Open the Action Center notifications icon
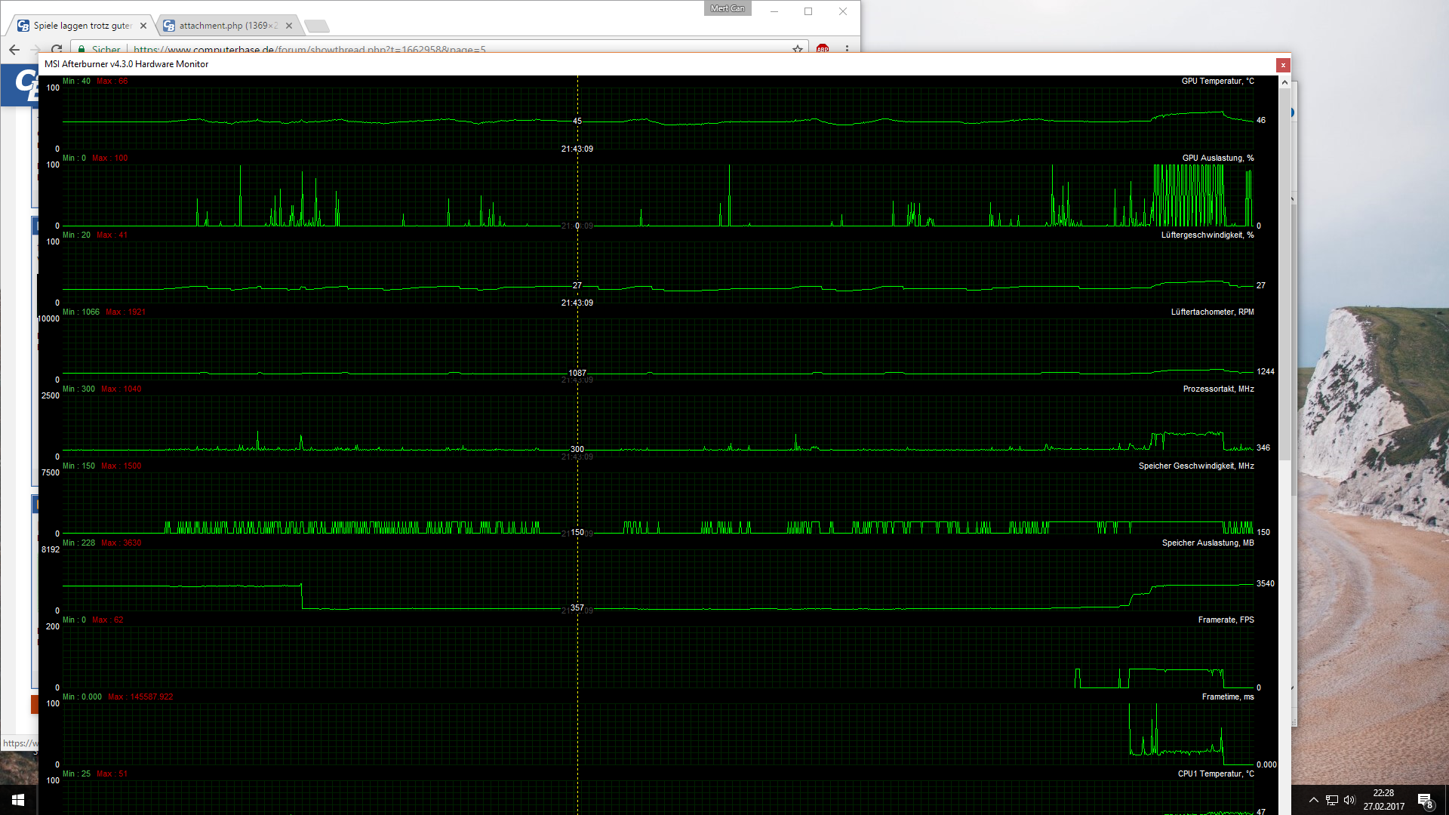Viewport: 1449px width, 815px height. [x=1425, y=801]
